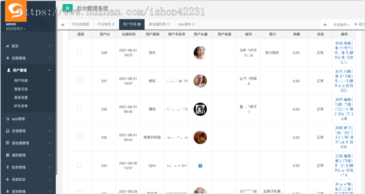
Task: Switch to the App通知 tab
Action: 185,24
